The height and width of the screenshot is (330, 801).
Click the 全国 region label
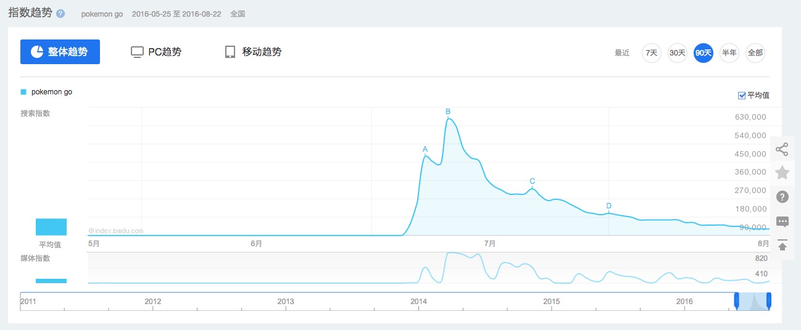[238, 14]
